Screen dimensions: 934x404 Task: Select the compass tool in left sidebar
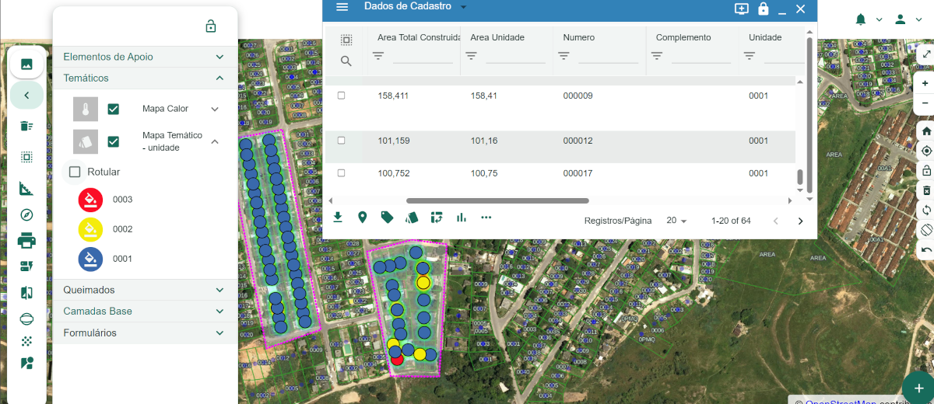tap(26, 215)
